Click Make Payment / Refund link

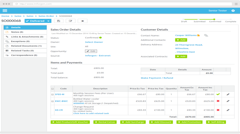(x=157, y=78)
